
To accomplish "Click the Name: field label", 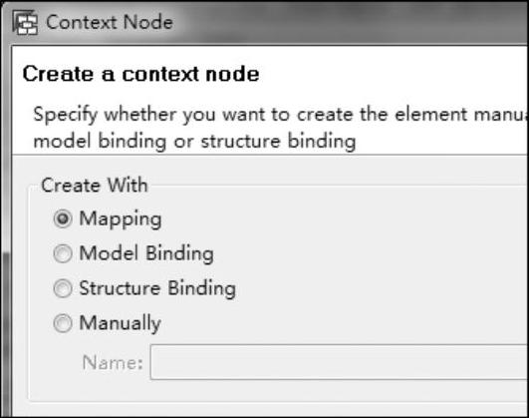I will [x=113, y=362].
